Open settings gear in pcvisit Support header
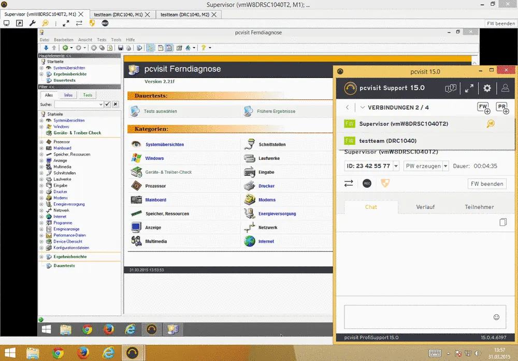The width and height of the screenshot is (518, 361). coord(487,88)
